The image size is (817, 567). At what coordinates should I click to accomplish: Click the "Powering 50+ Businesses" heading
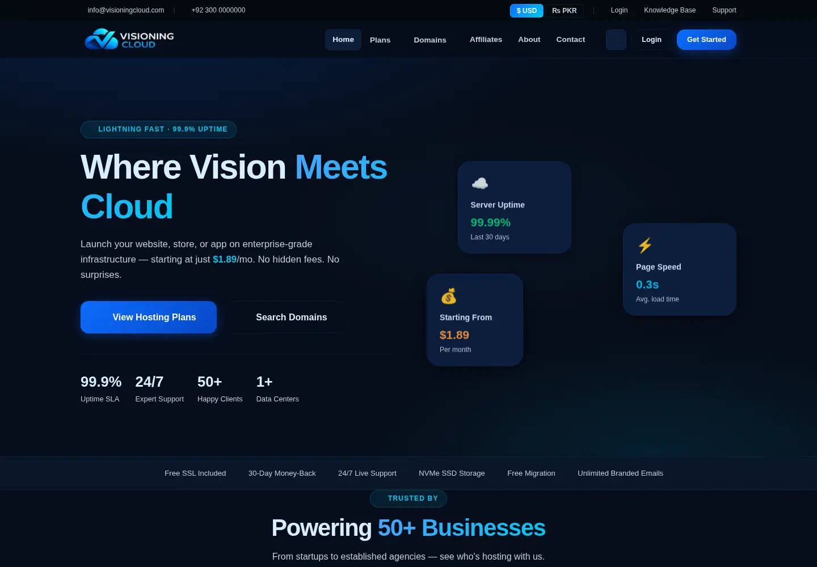point(408,528)
